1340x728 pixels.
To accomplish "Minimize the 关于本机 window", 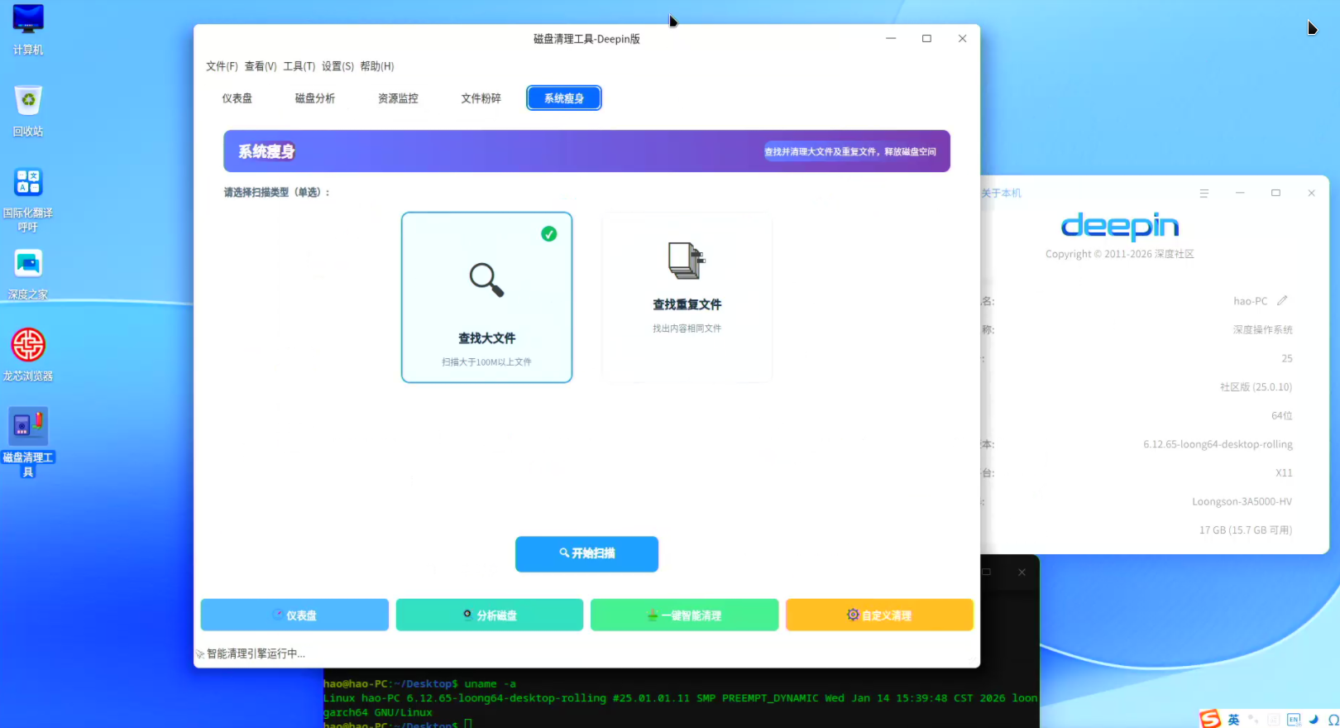I will click(1240, 193).
